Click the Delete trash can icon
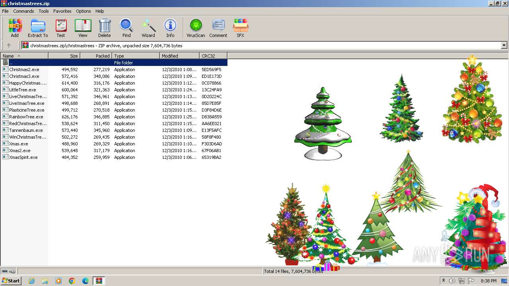509x286 pixels. point(105,28)
